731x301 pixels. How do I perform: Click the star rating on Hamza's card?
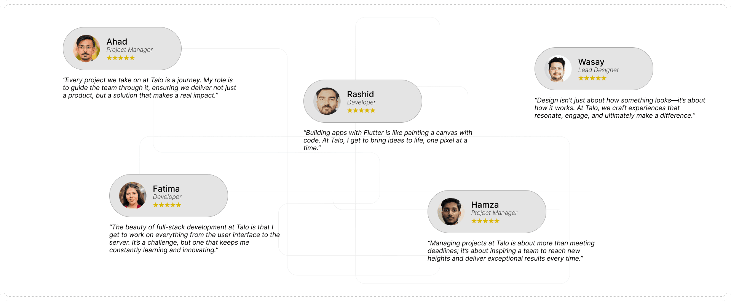[x=485, y=221]
